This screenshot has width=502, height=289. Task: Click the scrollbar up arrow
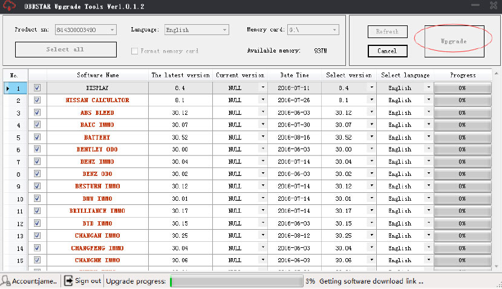[496, 74]
